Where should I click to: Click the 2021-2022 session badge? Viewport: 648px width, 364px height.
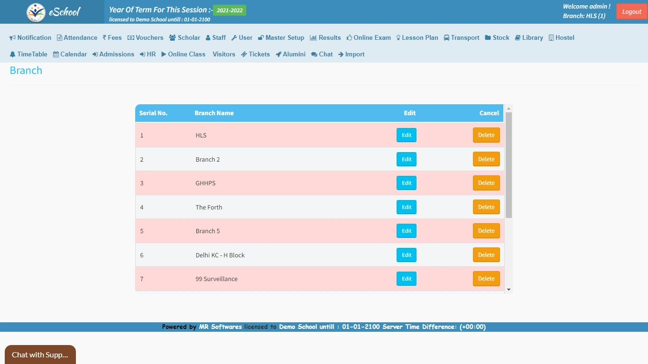click(x=230, y=10)
